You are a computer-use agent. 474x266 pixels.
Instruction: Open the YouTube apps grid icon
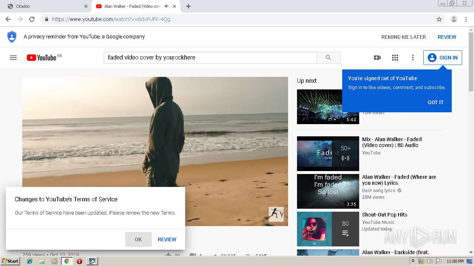395,58
